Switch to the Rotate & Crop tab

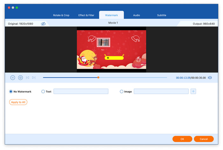pyautogui.click(x=62, y=15)
